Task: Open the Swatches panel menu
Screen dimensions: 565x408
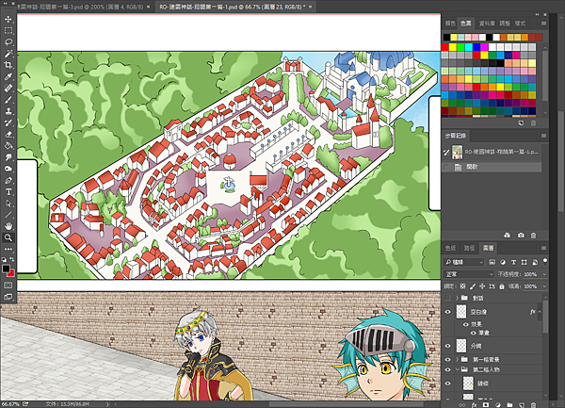Action: click(543, 24)
